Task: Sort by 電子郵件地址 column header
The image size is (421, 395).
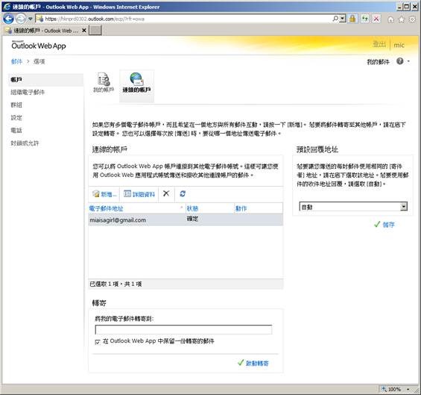Action: (x=136, y=208)
